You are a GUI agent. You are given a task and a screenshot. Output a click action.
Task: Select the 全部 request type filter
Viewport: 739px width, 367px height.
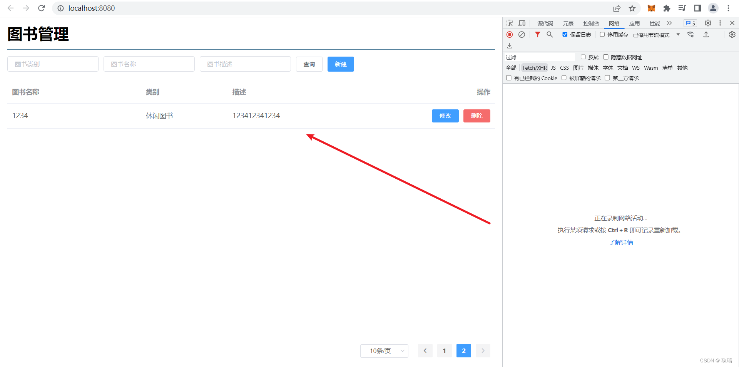point(511,68)
